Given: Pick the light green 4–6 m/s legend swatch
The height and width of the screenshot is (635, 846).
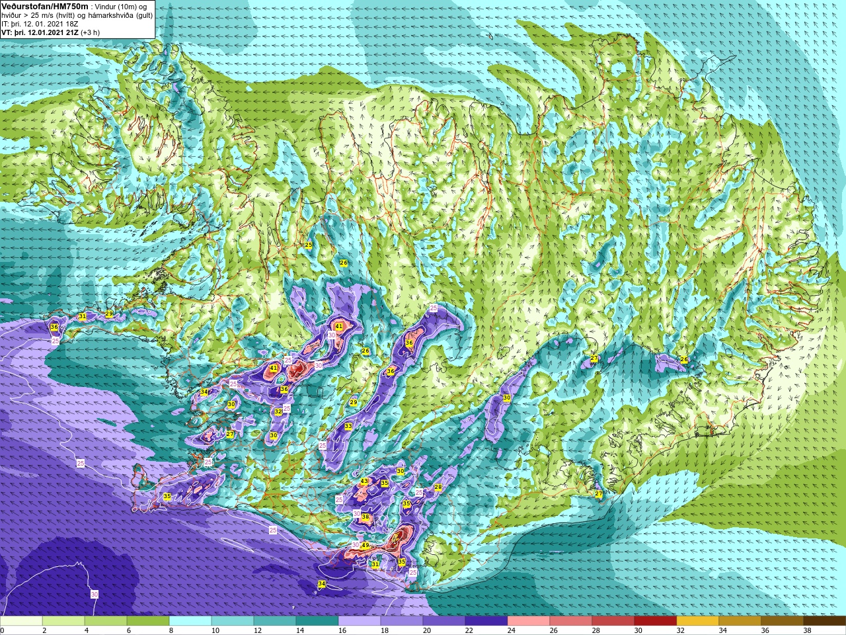Looking at the screenshot, I should 106,621.
